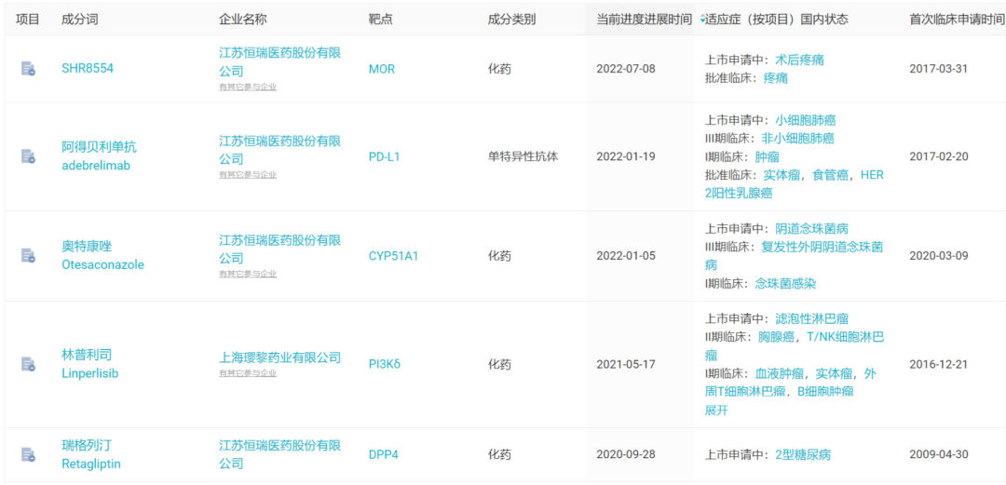
Task: Open B细胞肿瘤 indication link
Action: [825, 391]
